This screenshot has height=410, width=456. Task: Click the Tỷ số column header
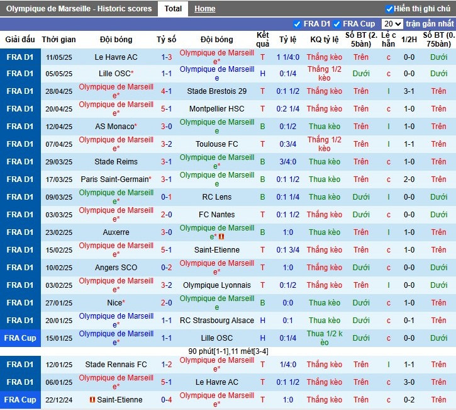pos(166,39)
